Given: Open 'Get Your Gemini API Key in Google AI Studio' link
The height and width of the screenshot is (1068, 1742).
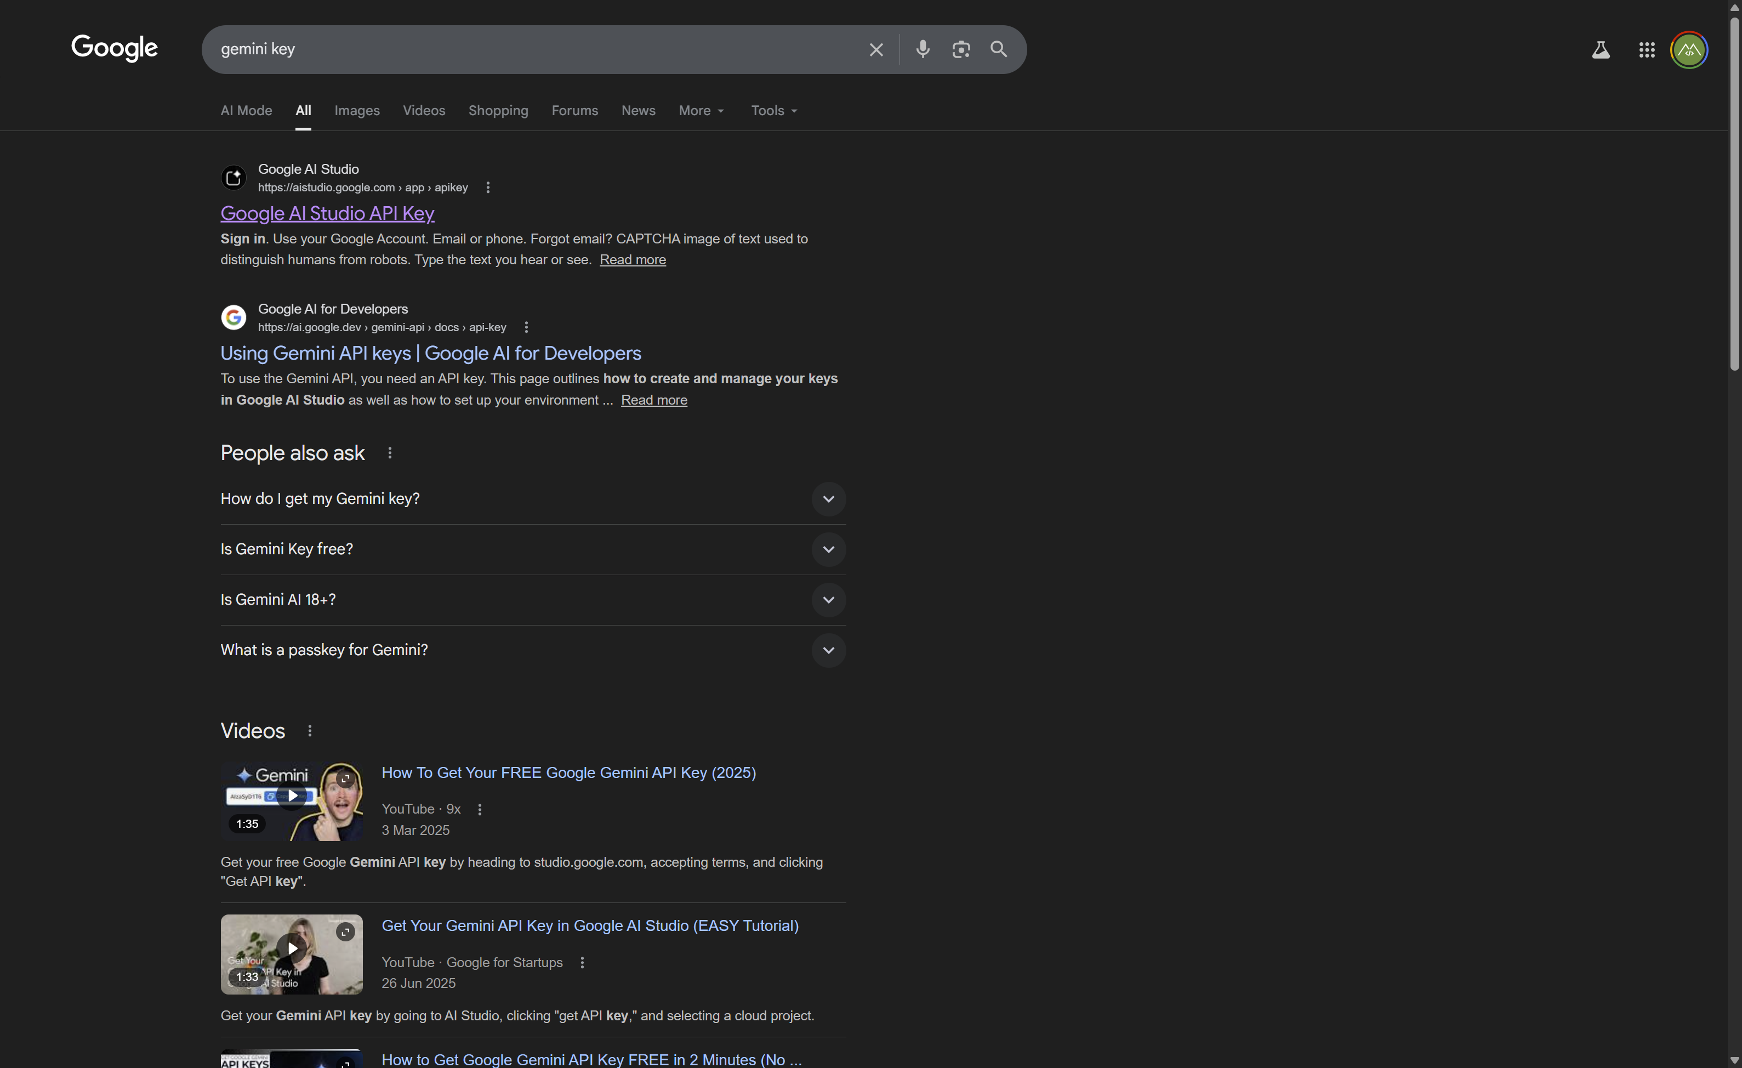Looking at the screenshot, I should click(590, 926).
